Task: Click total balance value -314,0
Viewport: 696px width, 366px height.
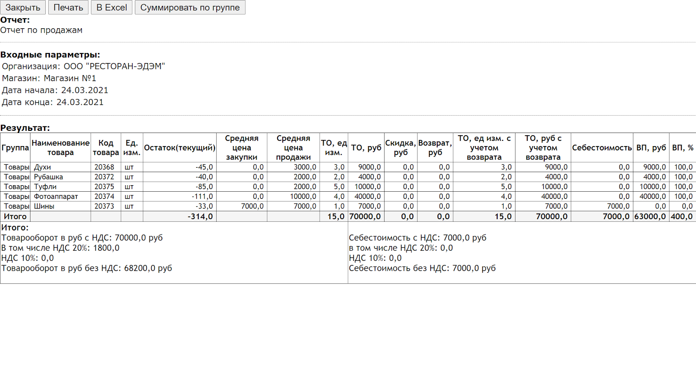Action: click(200, 216)
